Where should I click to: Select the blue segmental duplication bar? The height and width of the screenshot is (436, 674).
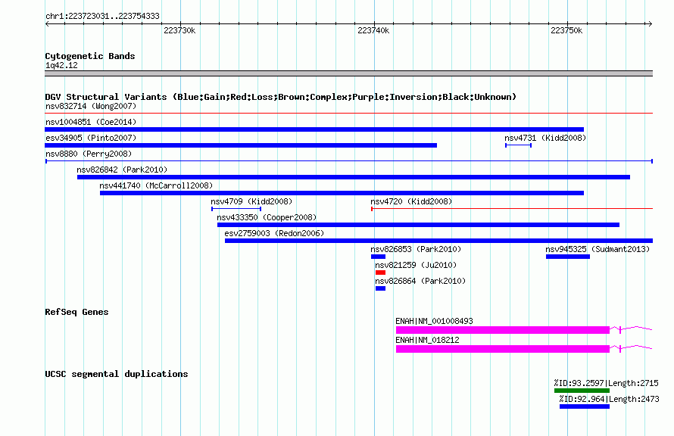pos(585,406)
